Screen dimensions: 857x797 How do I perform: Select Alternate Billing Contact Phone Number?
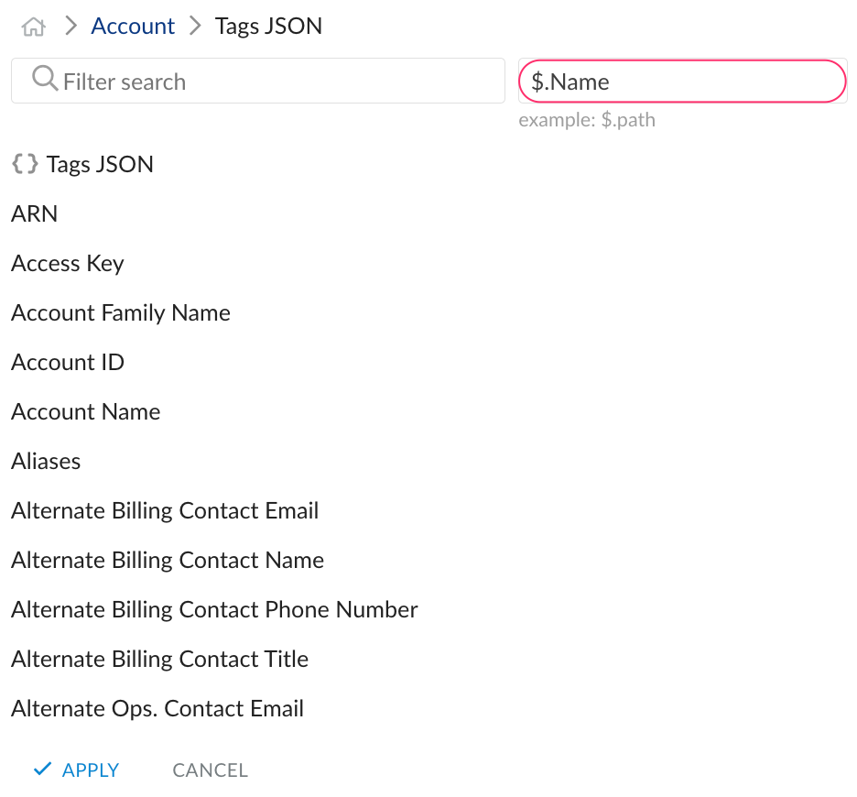213,609
